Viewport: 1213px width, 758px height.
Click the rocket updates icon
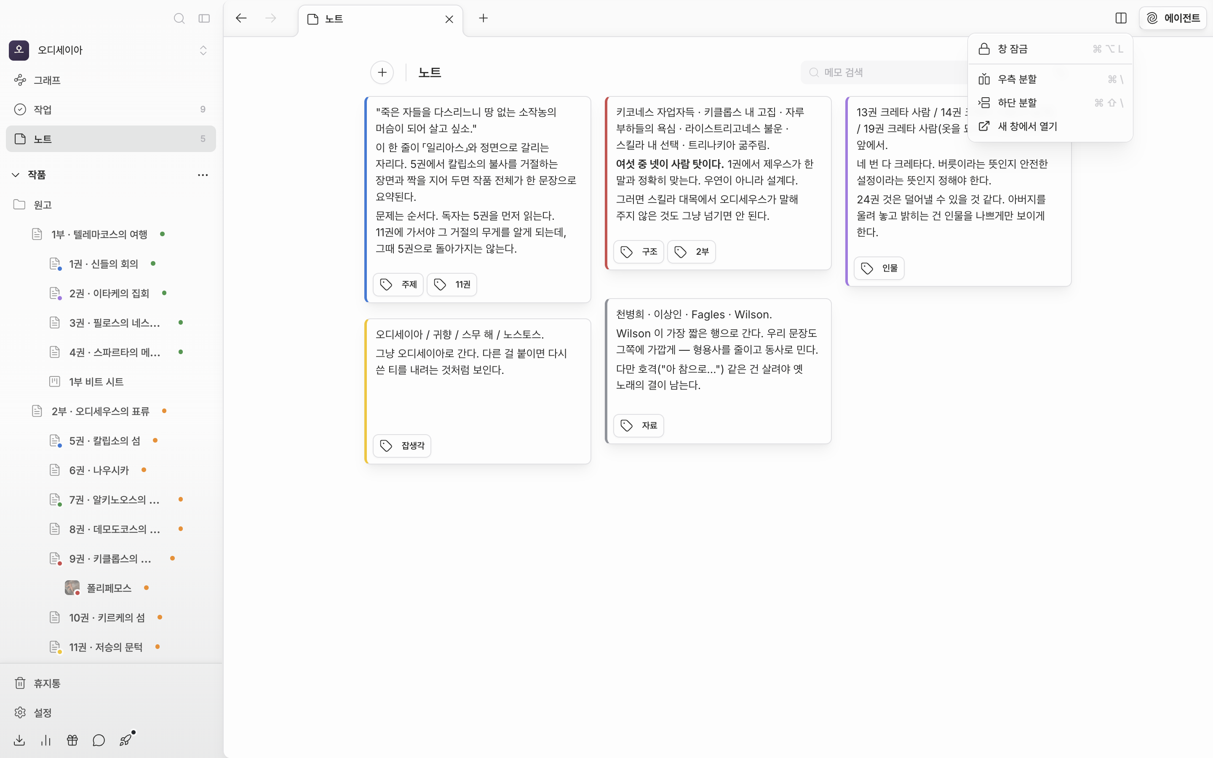(126, 740)
